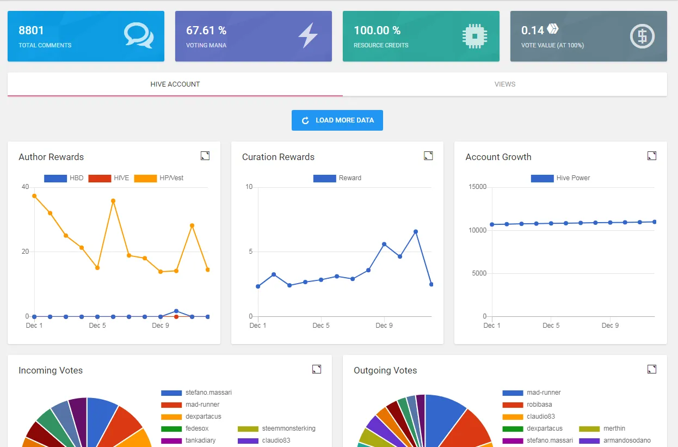Click the 67.61 % voting mana value
678x447 pixels.
[x=206, y=30]
